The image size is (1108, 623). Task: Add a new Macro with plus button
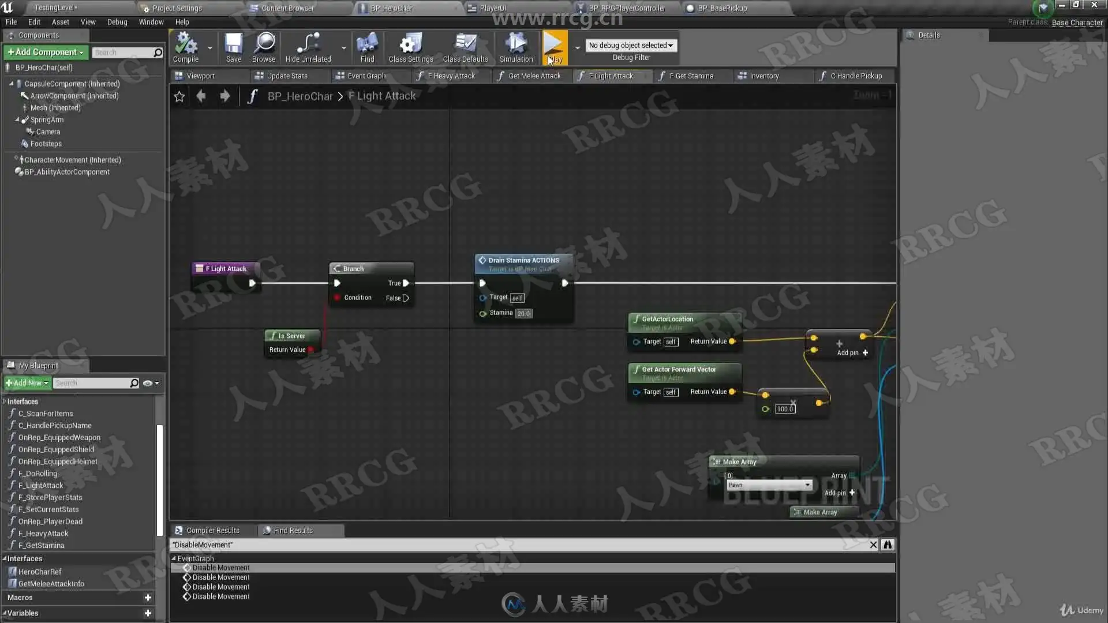coord(148,598)
